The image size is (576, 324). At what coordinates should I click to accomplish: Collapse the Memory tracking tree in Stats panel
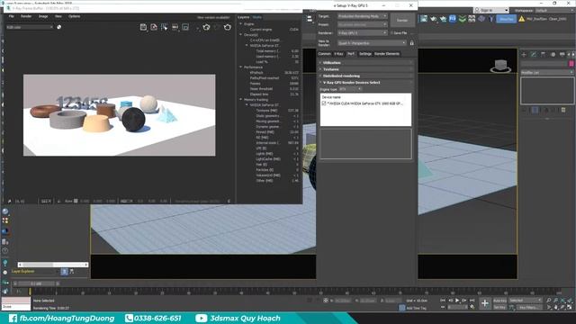click(240, 100)
